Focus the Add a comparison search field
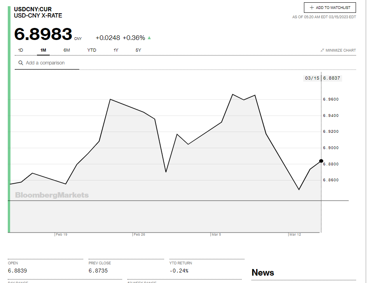The width and height of the screenshot is (370, 283). click(x=51, y=63)
